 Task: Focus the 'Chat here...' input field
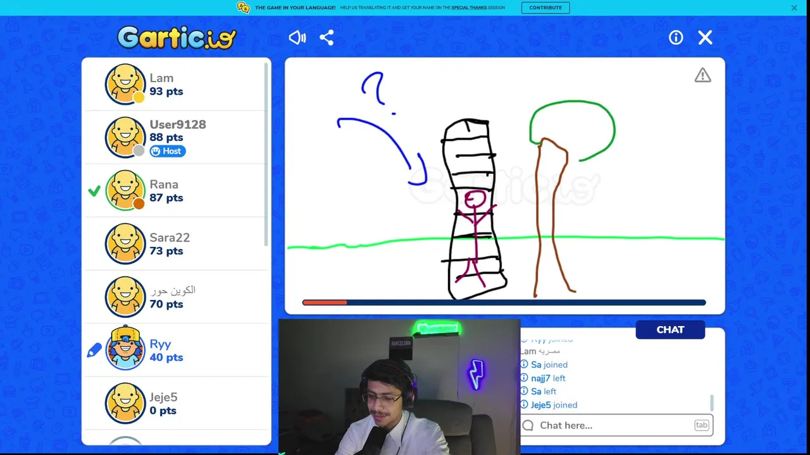point(616,425)
